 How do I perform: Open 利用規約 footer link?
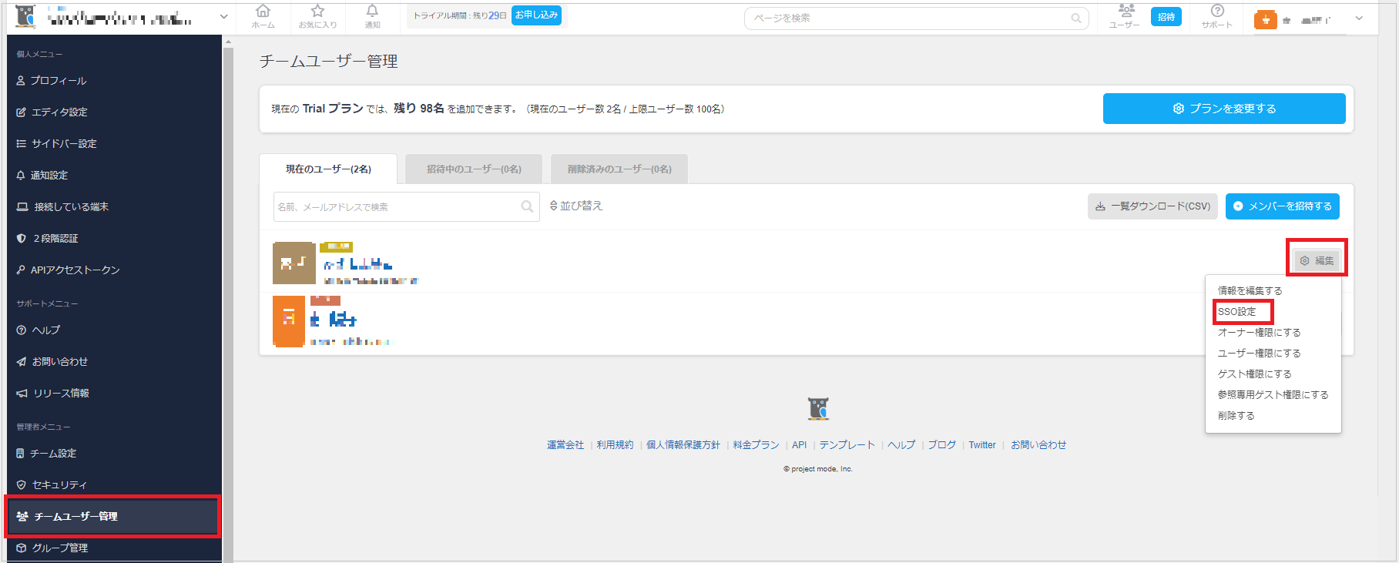pyautogui.click(x=615, y=445)
